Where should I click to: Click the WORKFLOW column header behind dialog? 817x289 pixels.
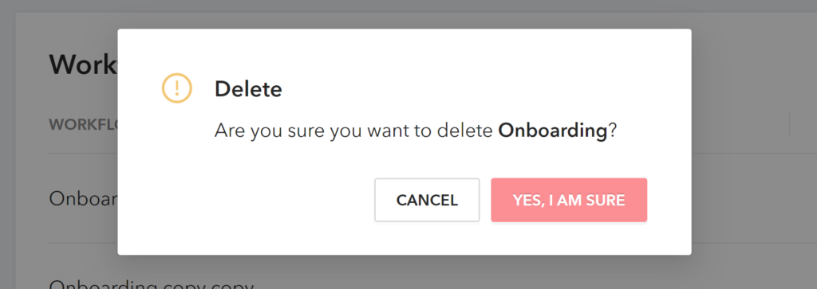[83, 125]
